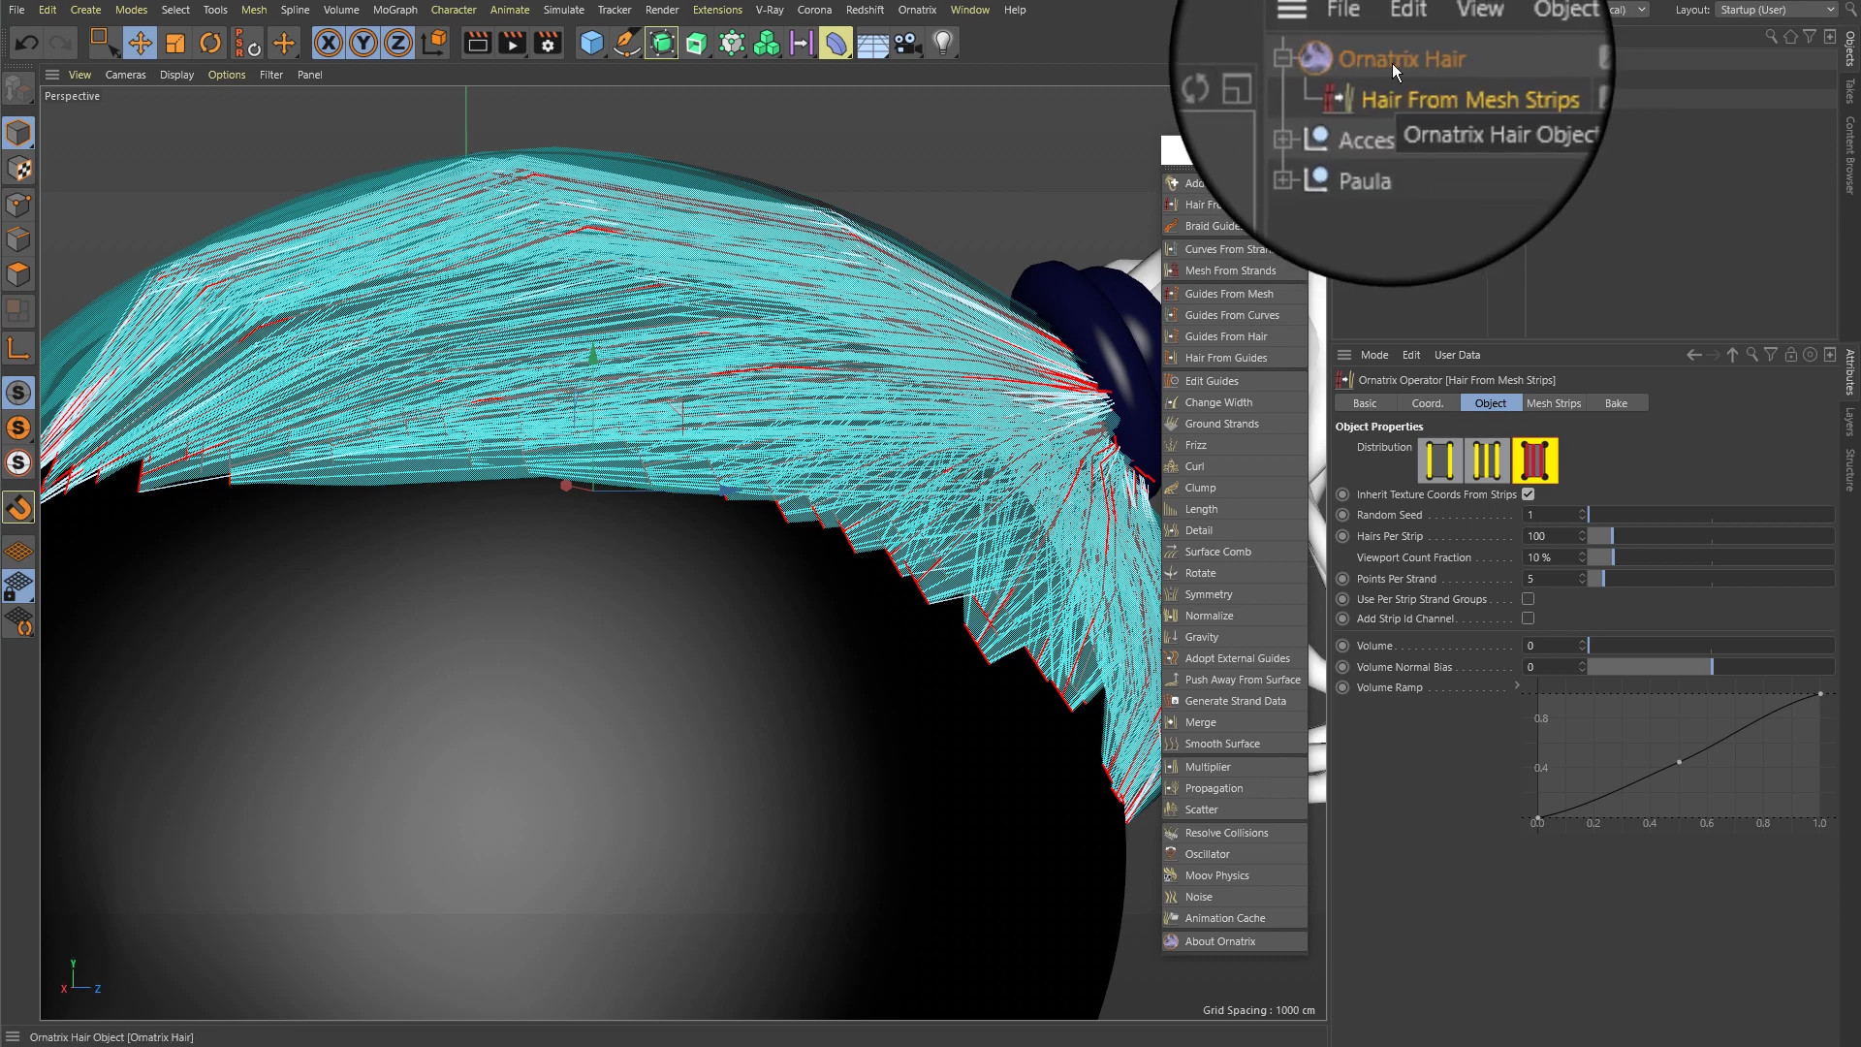Open the Basic tab
Viewport: 1861px width, 1047px height.
1365,403
